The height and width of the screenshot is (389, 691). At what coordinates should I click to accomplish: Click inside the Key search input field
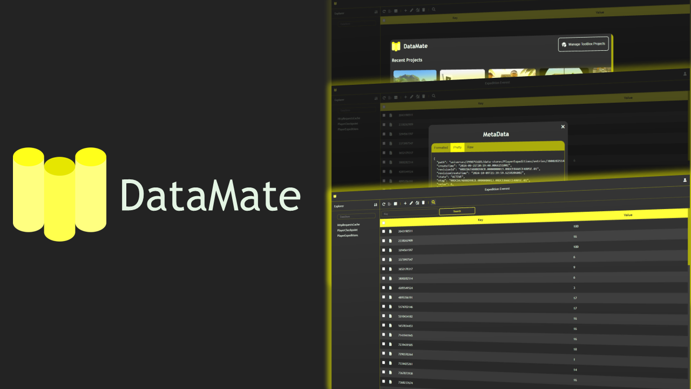pos(410,211)
